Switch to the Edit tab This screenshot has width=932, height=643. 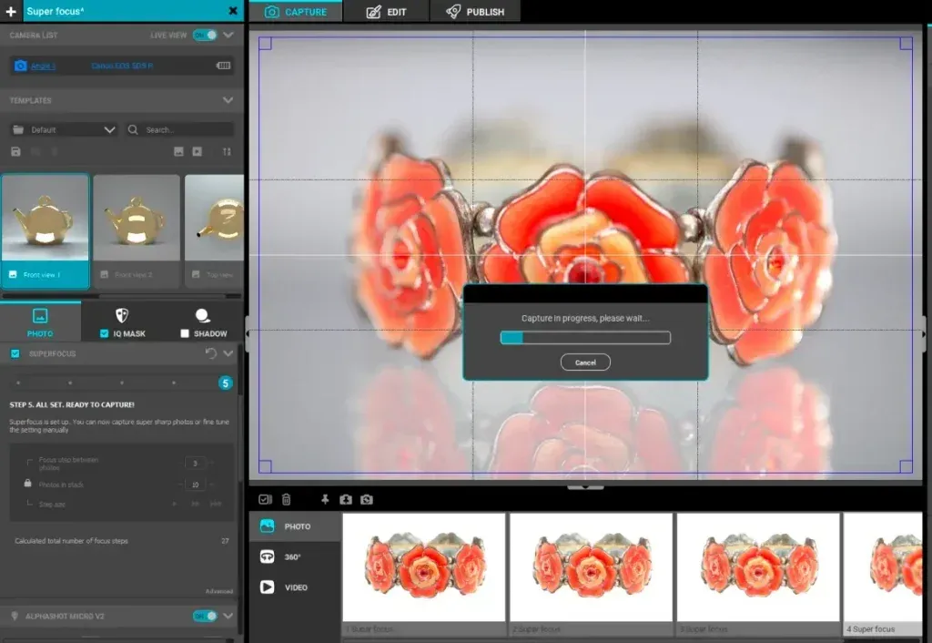click(386, 12)
